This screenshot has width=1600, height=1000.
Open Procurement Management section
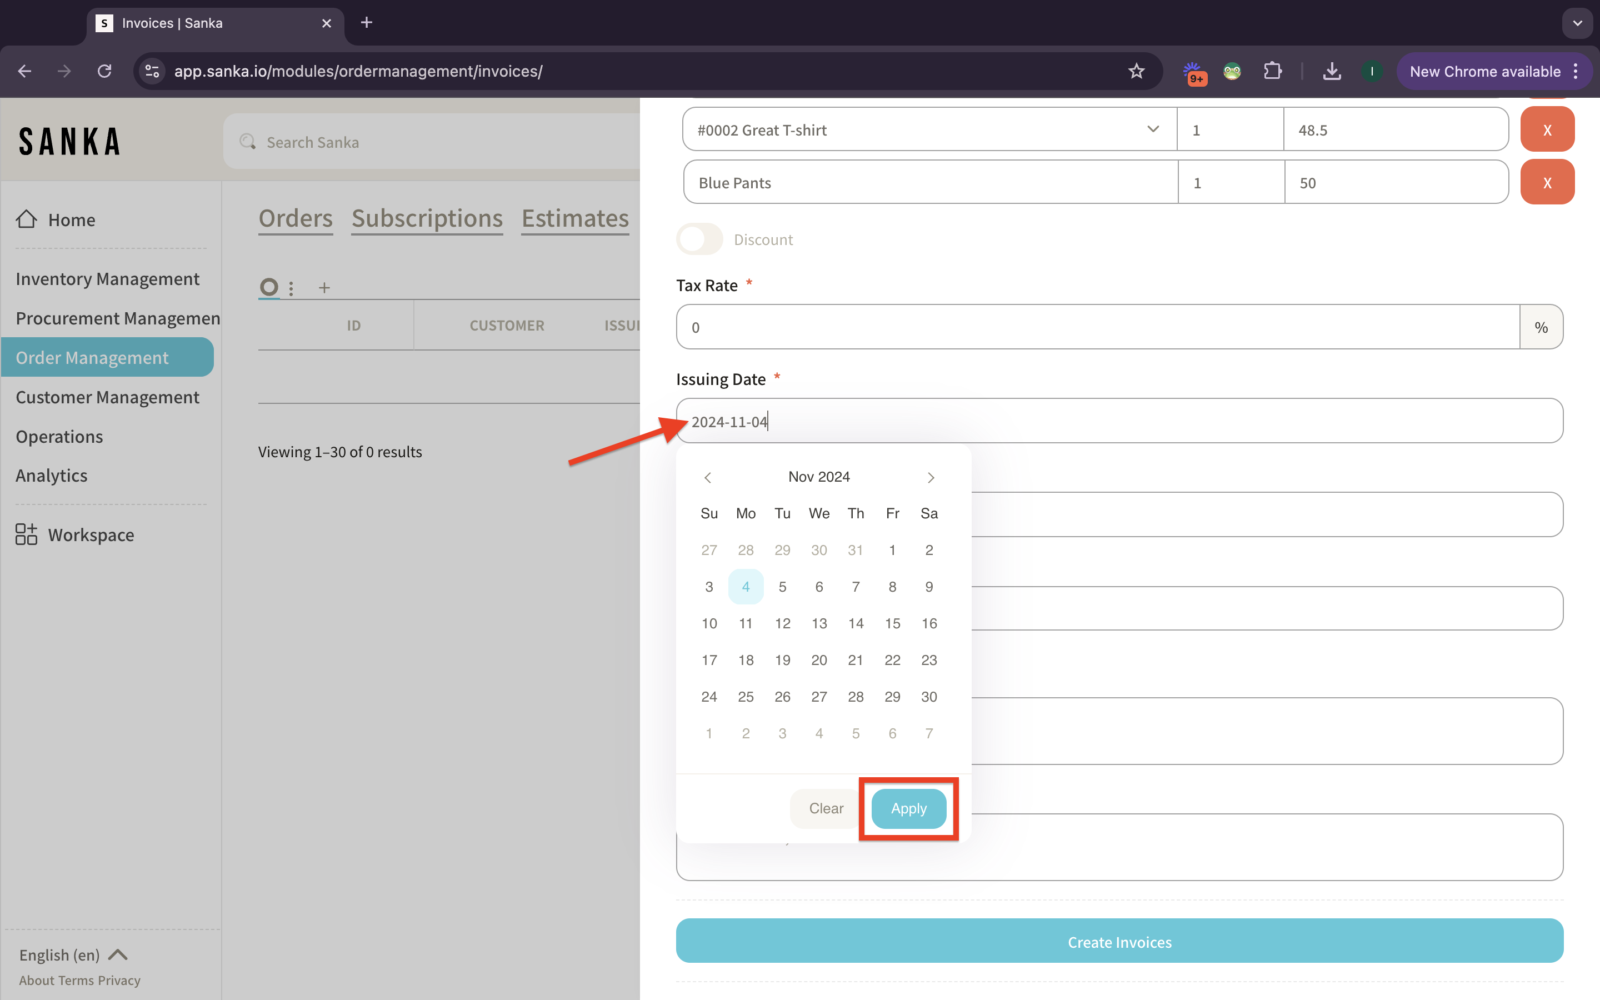coord(117,318)
